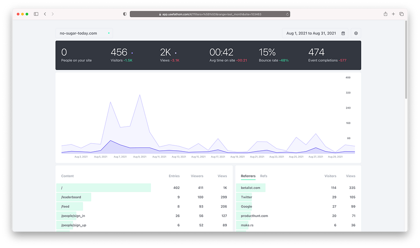Viewport: 420px width, 248px height.
Task: Open the no-sugar-today.com site selector
Action: coord(84,34)
